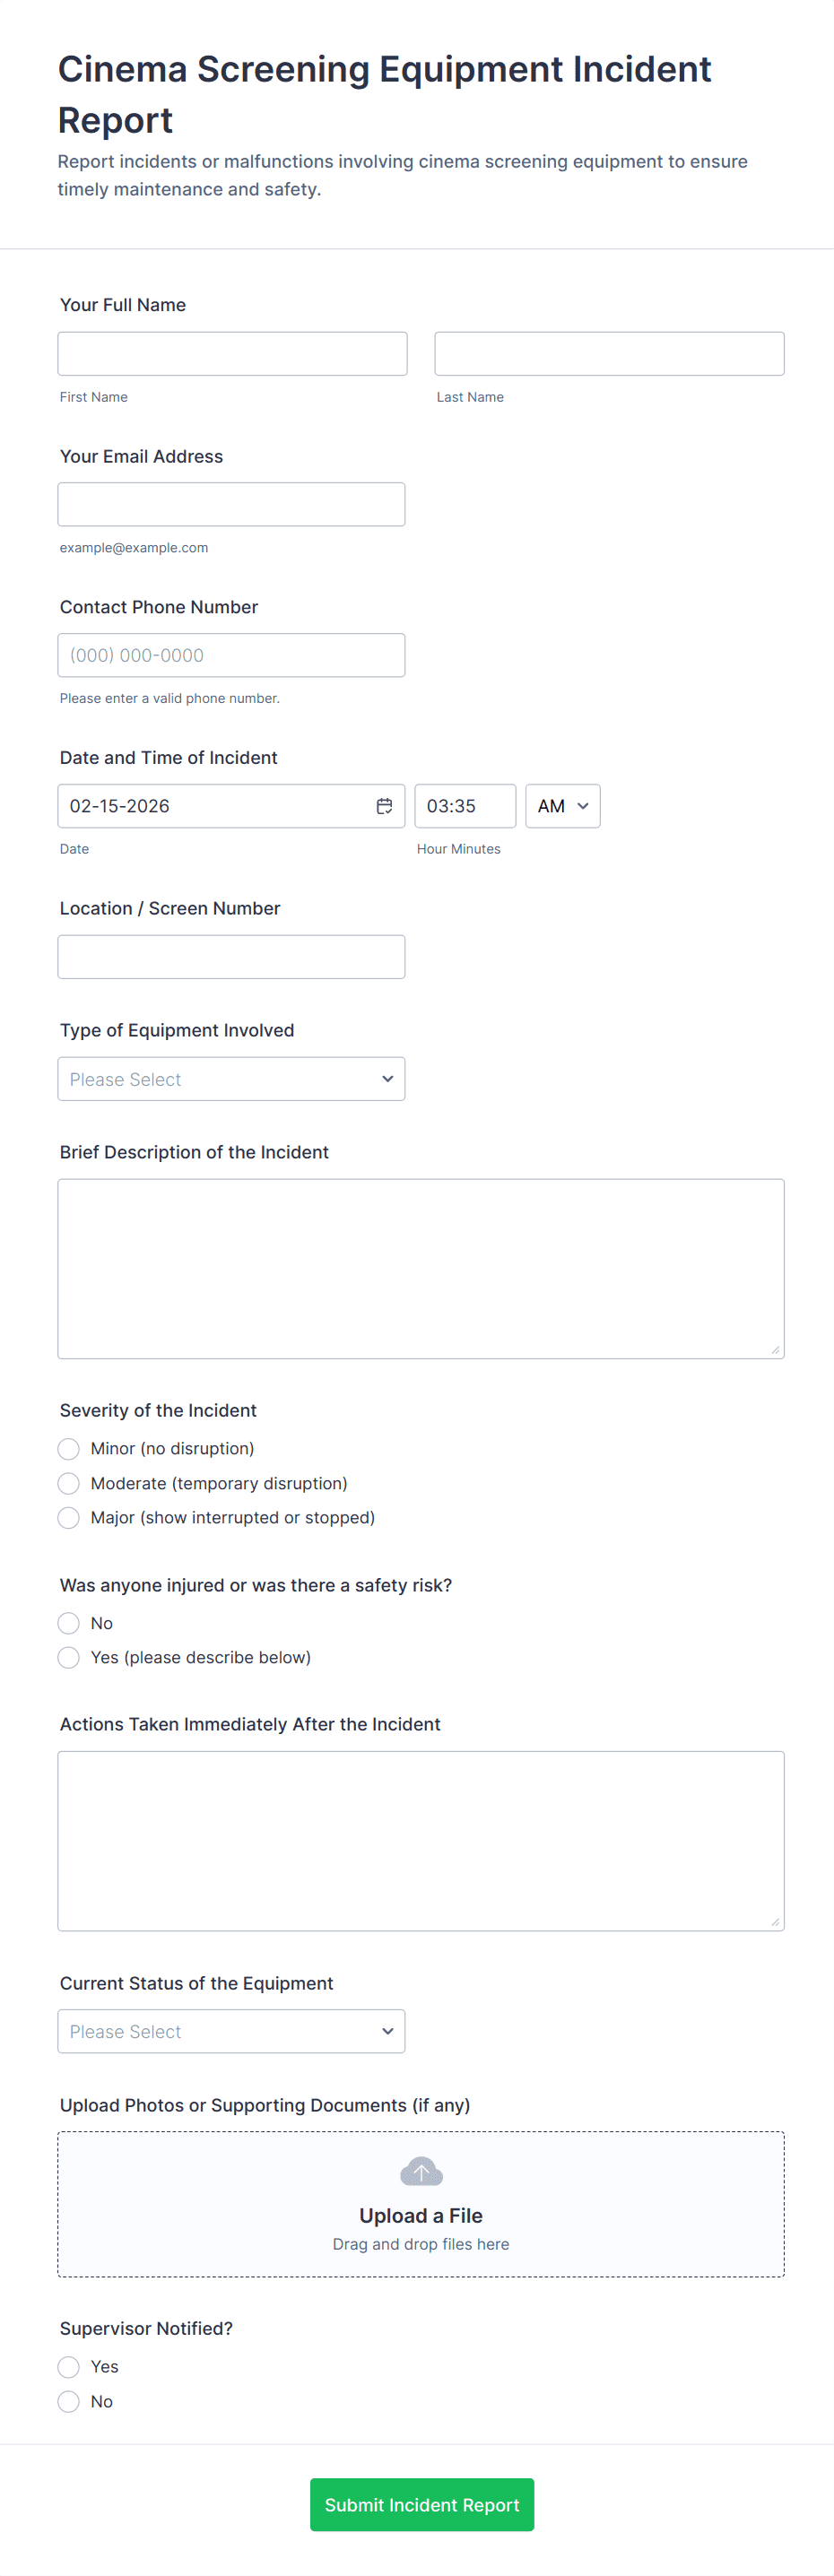Viewport: 834px width, 2576px height.
Task: Open Type of Equipment Involved dropdown
Action: click(x=231, y=1079)
